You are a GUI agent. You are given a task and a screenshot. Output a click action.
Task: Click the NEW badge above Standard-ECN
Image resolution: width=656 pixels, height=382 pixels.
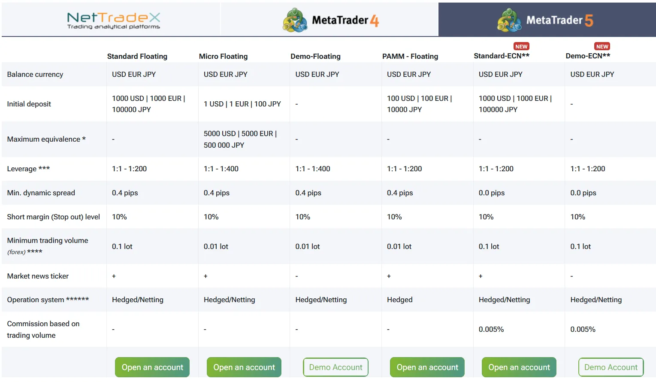(x=521, y=46)
